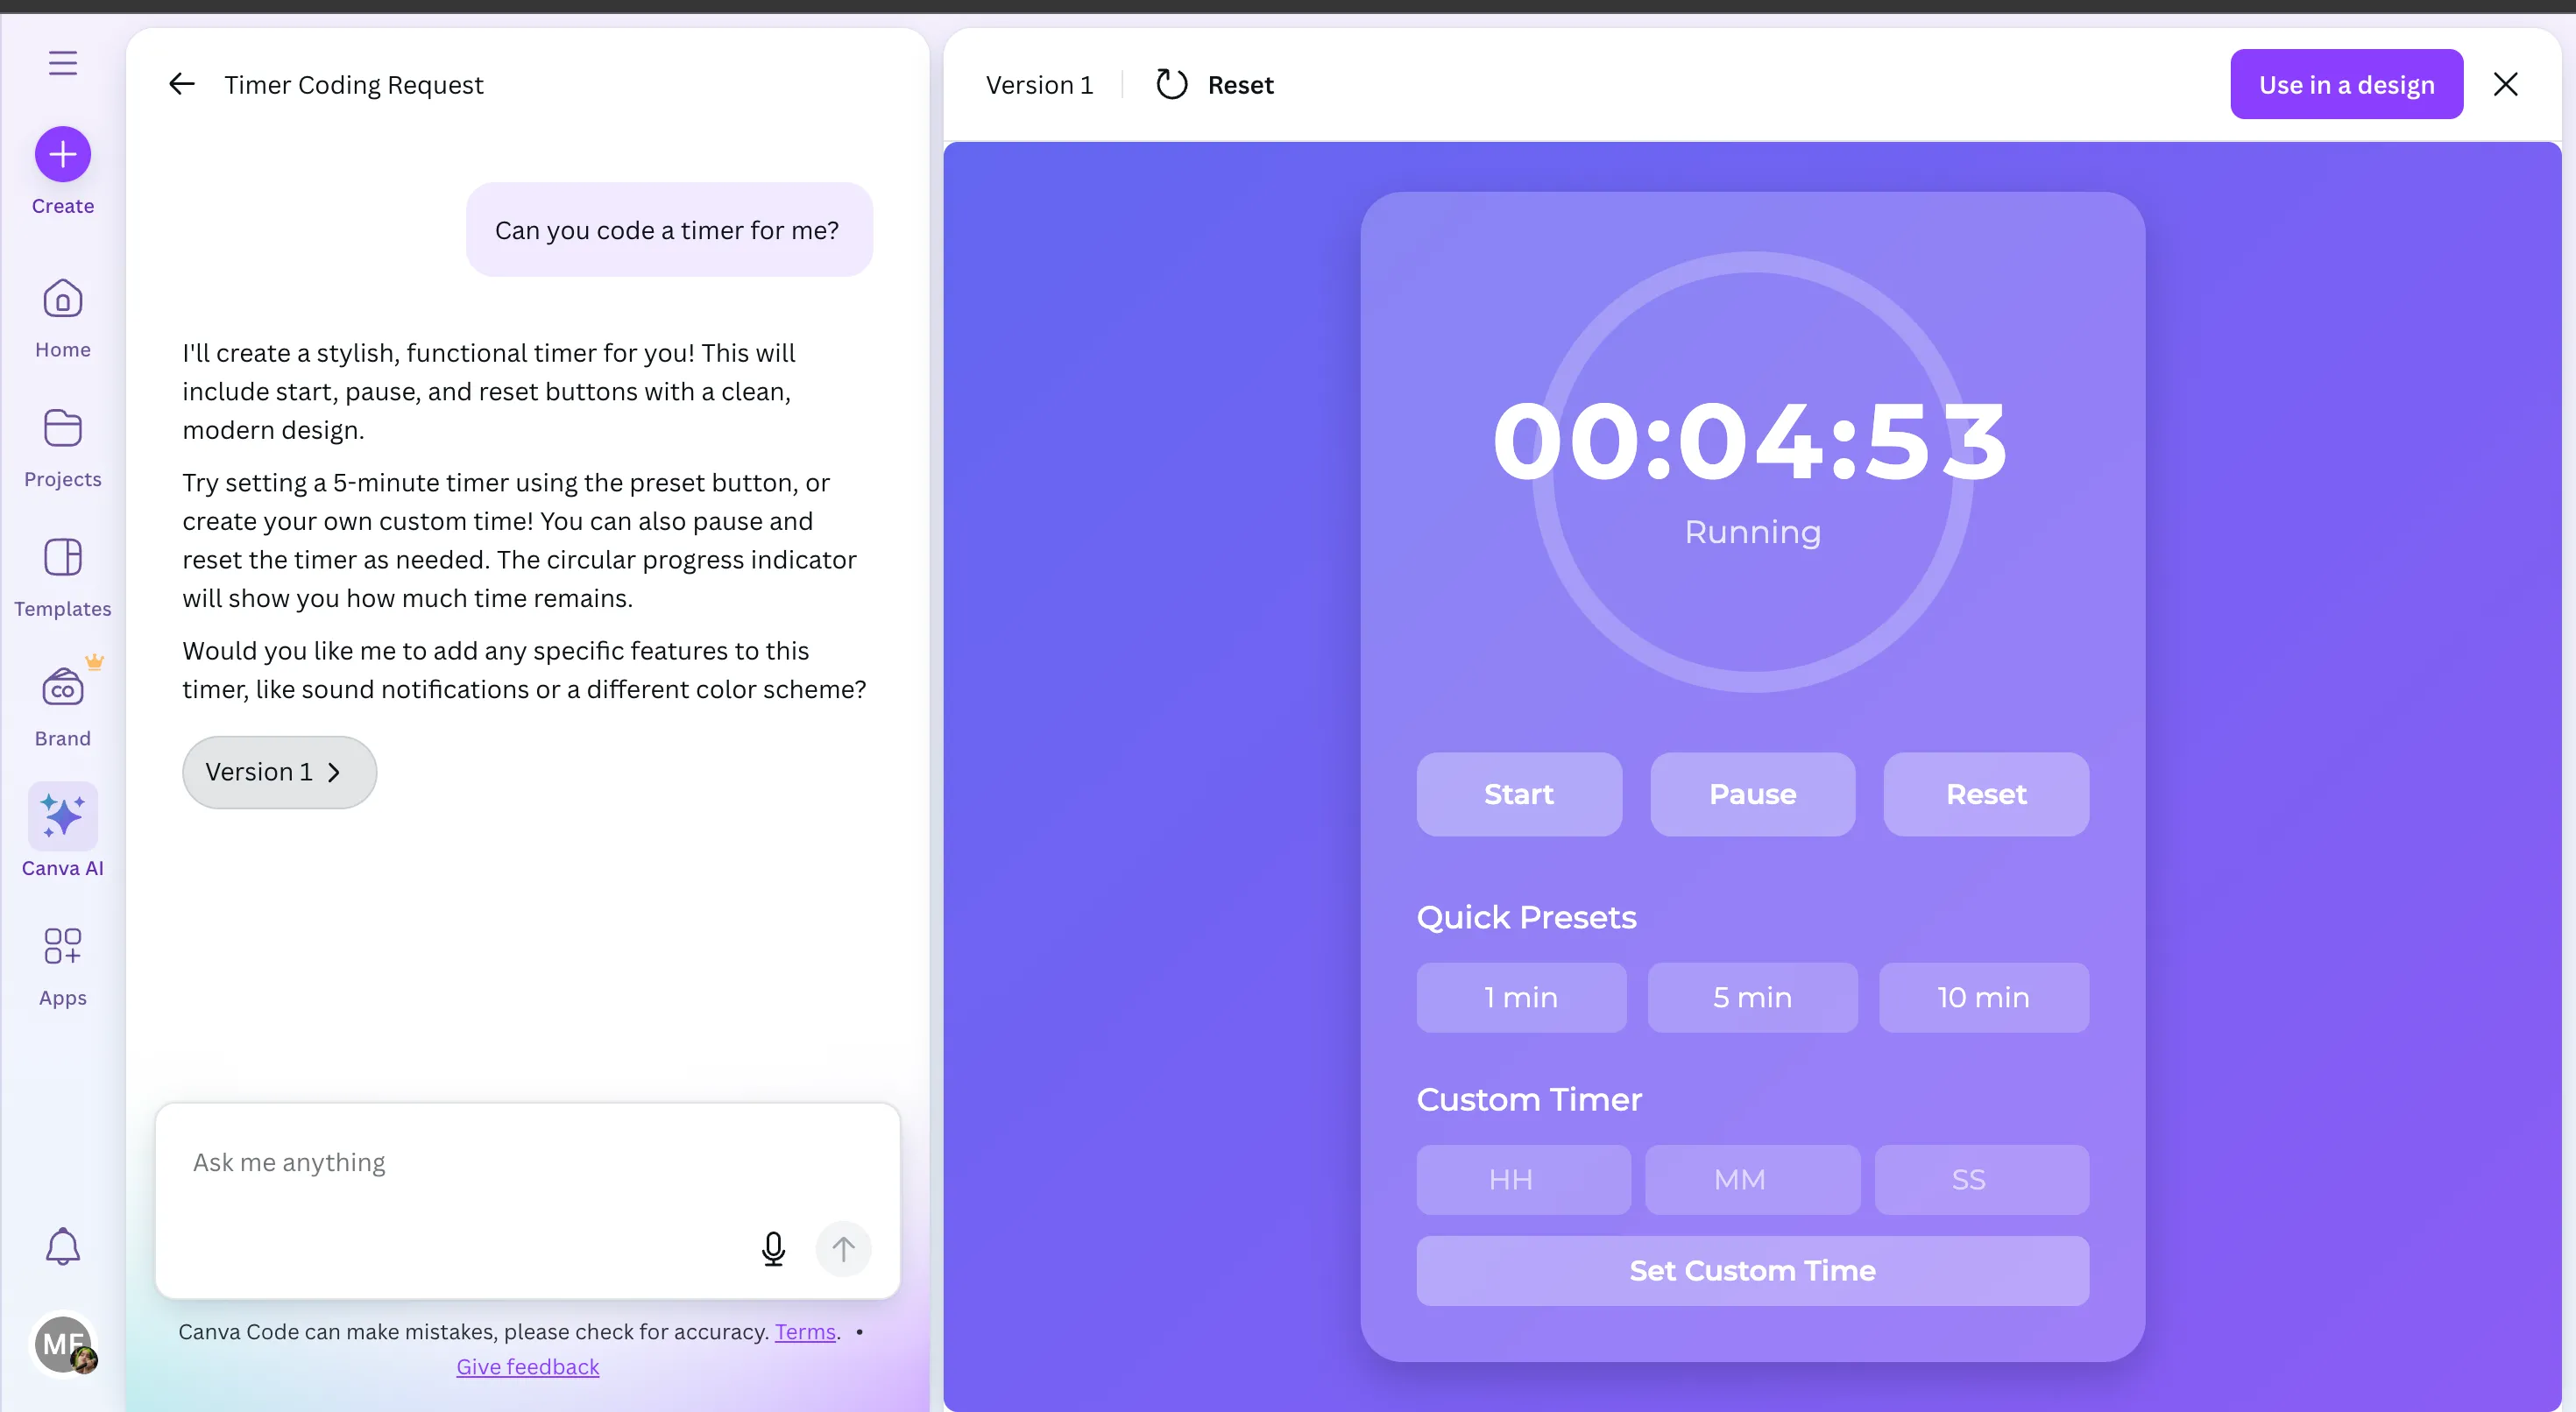
Task: Click the Reset circular arrow icon
Action: click(x=1171, y=84)
